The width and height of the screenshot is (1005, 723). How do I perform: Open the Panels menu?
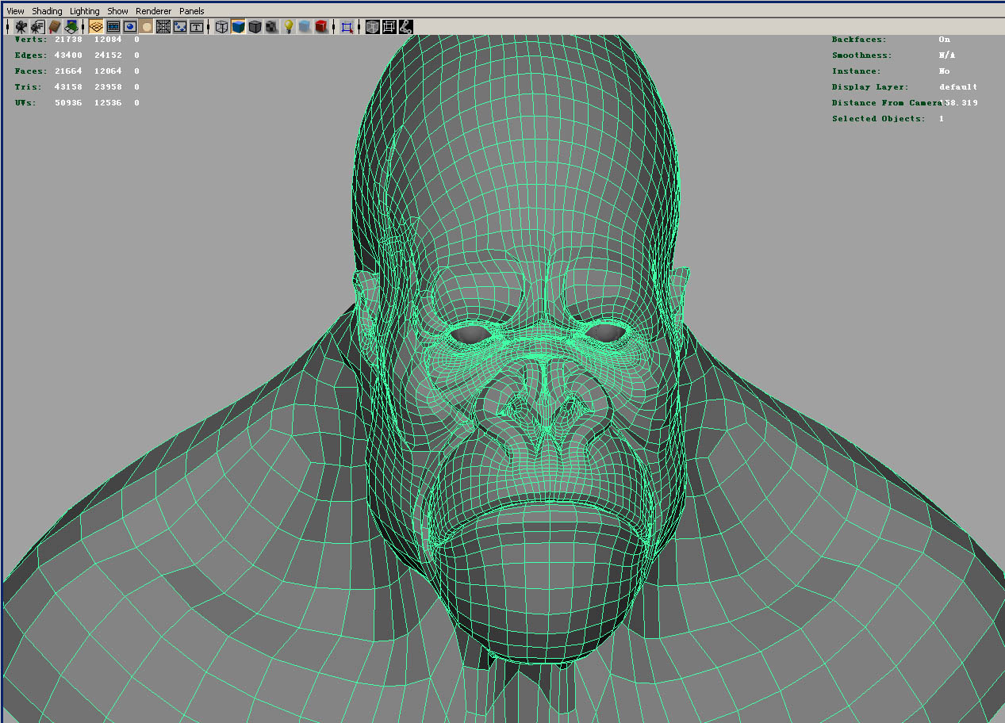tap(192, 11)
